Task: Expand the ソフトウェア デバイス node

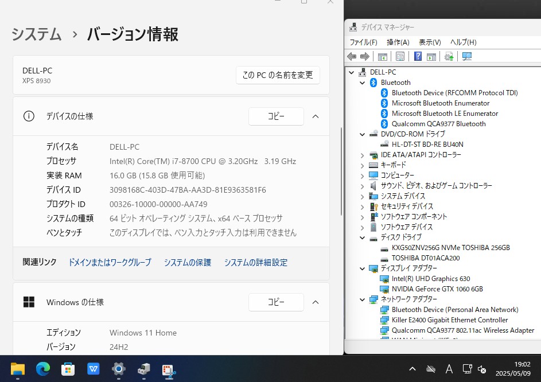Action: tap(362, 228)
